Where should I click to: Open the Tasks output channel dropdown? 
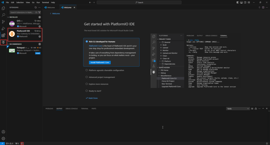click(x=238, y=109)
